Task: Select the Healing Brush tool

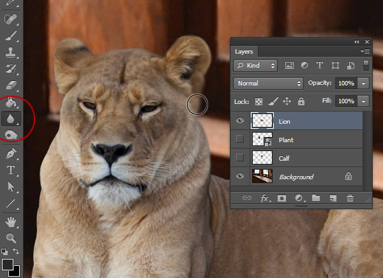Action: (x=10, y=19)
